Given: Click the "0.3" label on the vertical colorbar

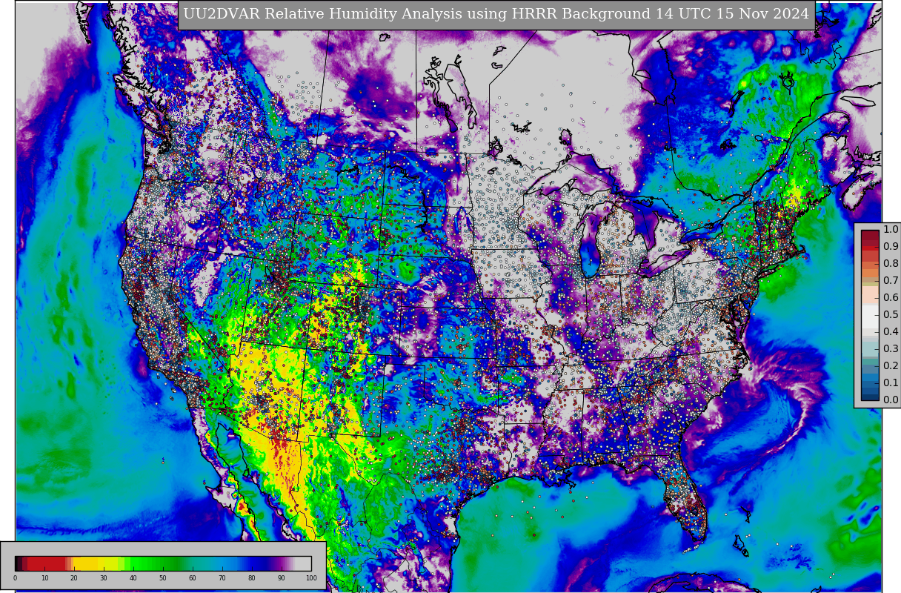Looking at the screenshot, I should pos(891,349).
